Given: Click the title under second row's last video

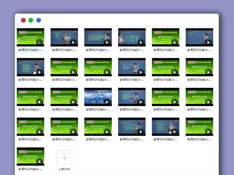Looking at the screenshot, I should pyautogui.click(x=199, y=80).
